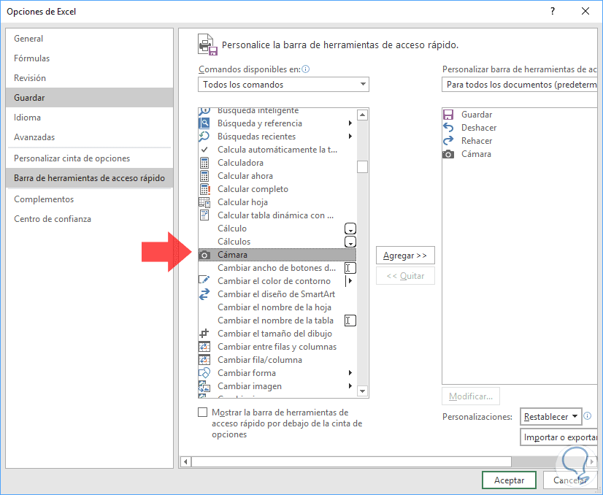603x495 pixels.
Task: Click the Calculadora icon in command list
Action: [x=204, y=163]
